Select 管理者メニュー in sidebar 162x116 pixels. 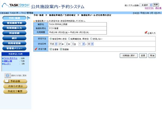click(14, 48)
